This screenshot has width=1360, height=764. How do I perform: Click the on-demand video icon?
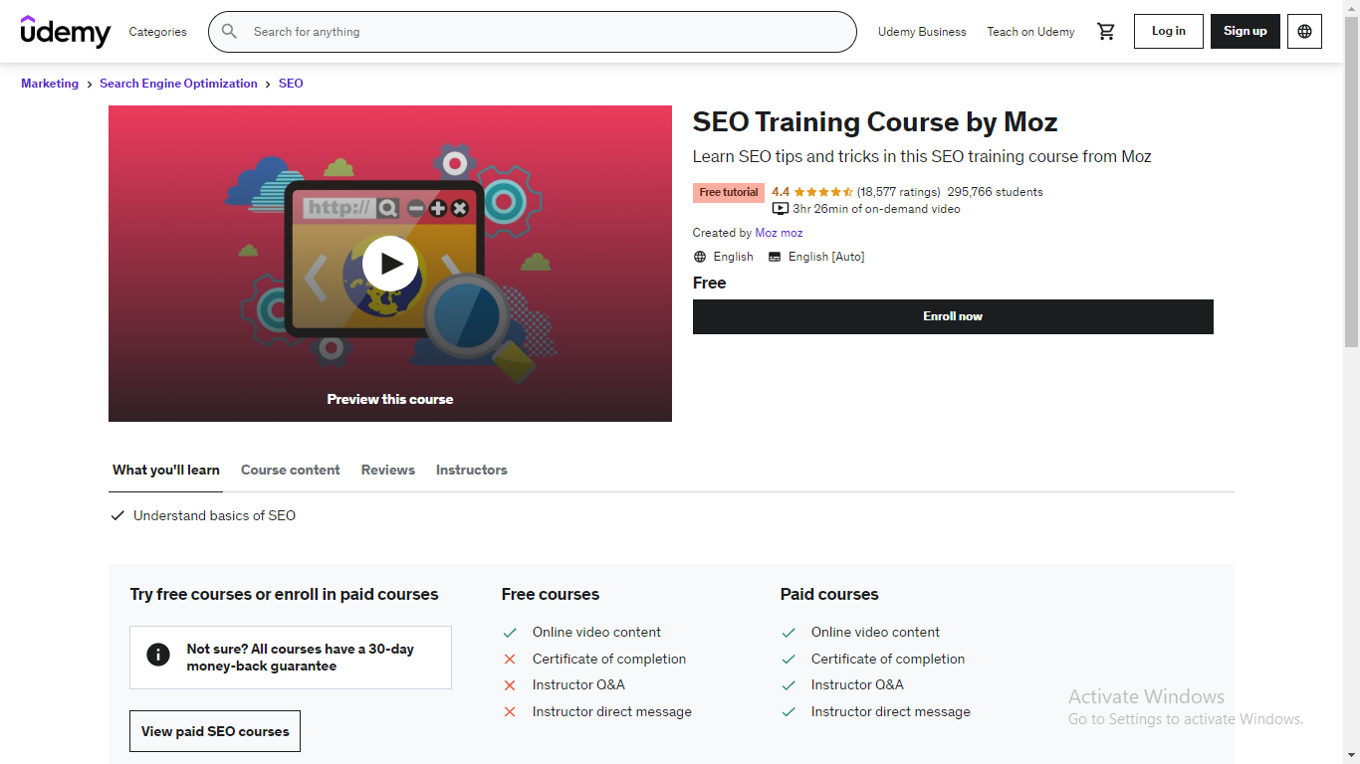[781, 209]
